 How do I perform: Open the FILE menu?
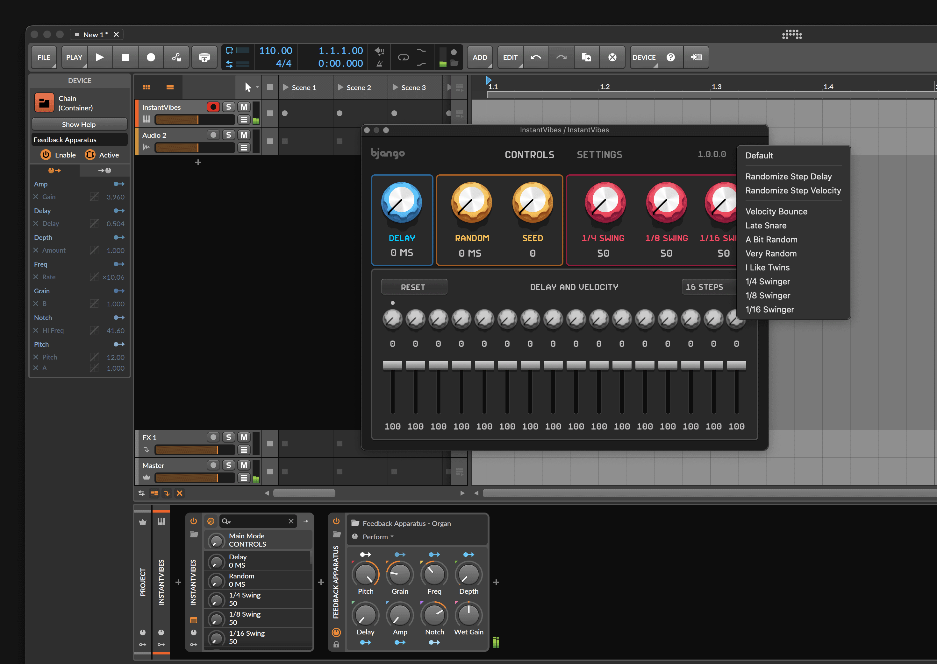pyautogui.click(x=44, y=57)
